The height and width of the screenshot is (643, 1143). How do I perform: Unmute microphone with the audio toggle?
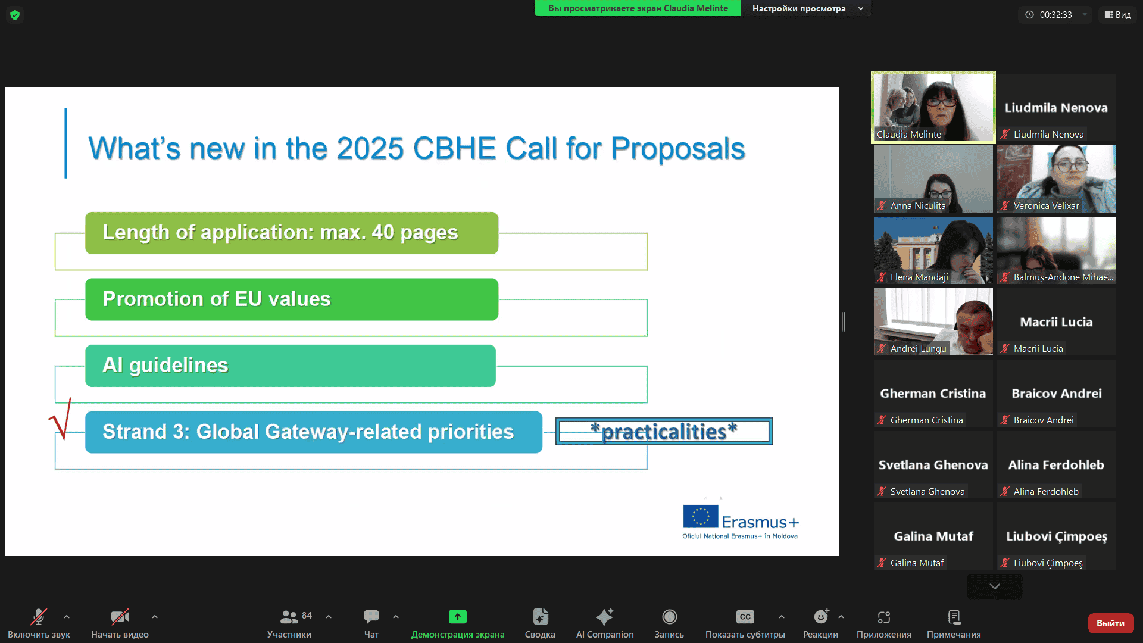tap(39, 617)
